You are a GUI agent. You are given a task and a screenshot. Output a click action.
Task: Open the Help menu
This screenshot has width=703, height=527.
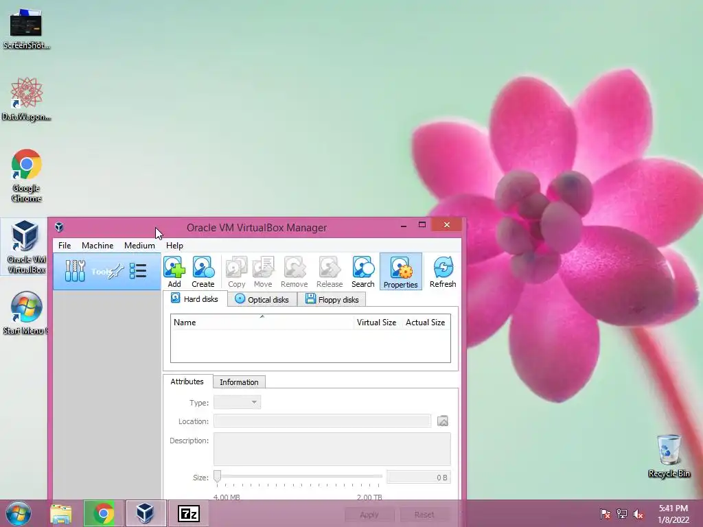(x=174, y=246)
